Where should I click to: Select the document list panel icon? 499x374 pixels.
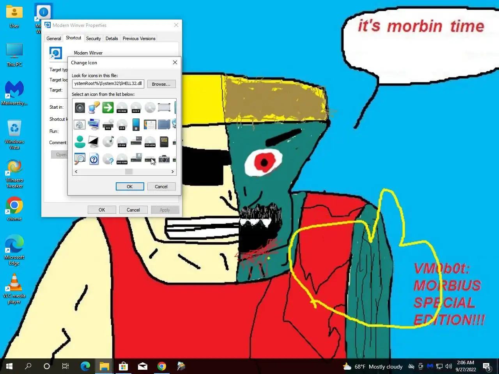[x=150, y=125]
